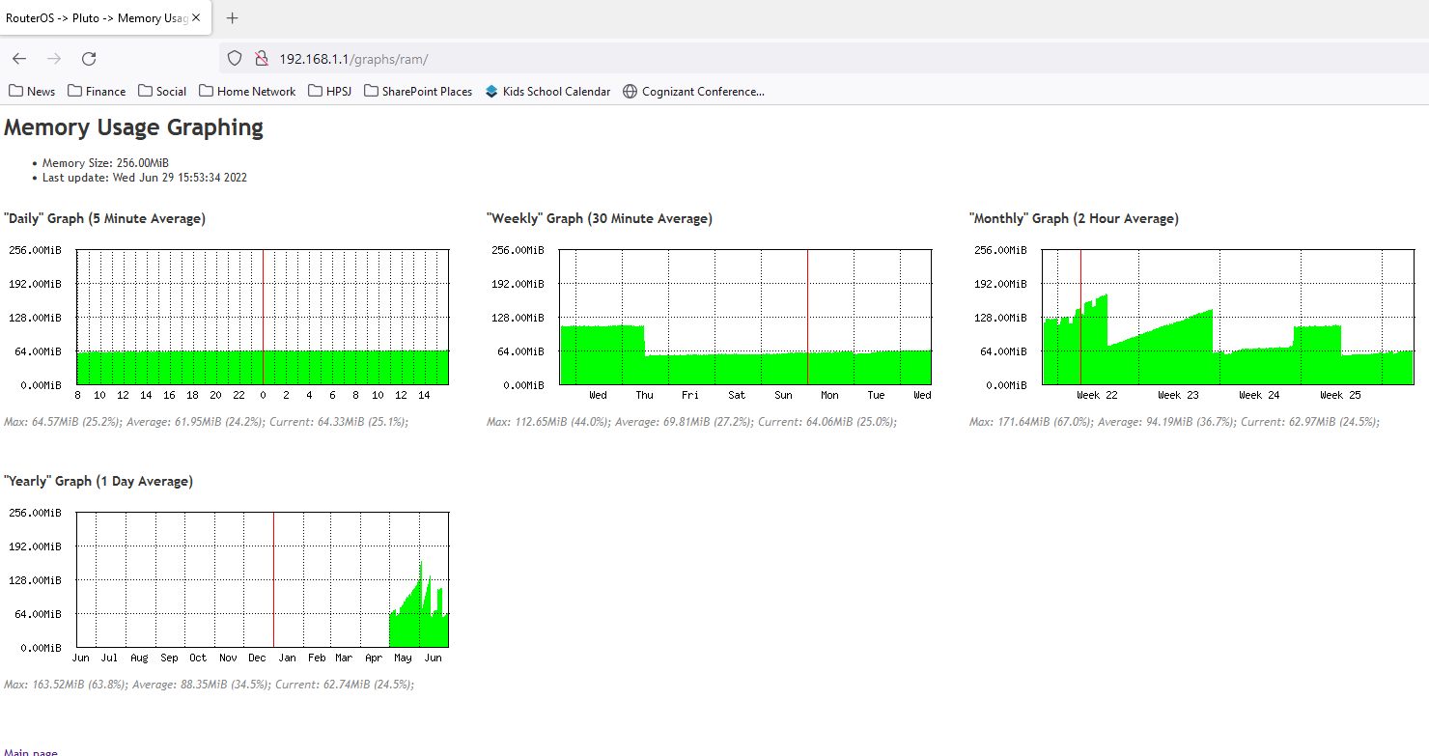Open the HPSJ bookmark folder

pos(330,92)
